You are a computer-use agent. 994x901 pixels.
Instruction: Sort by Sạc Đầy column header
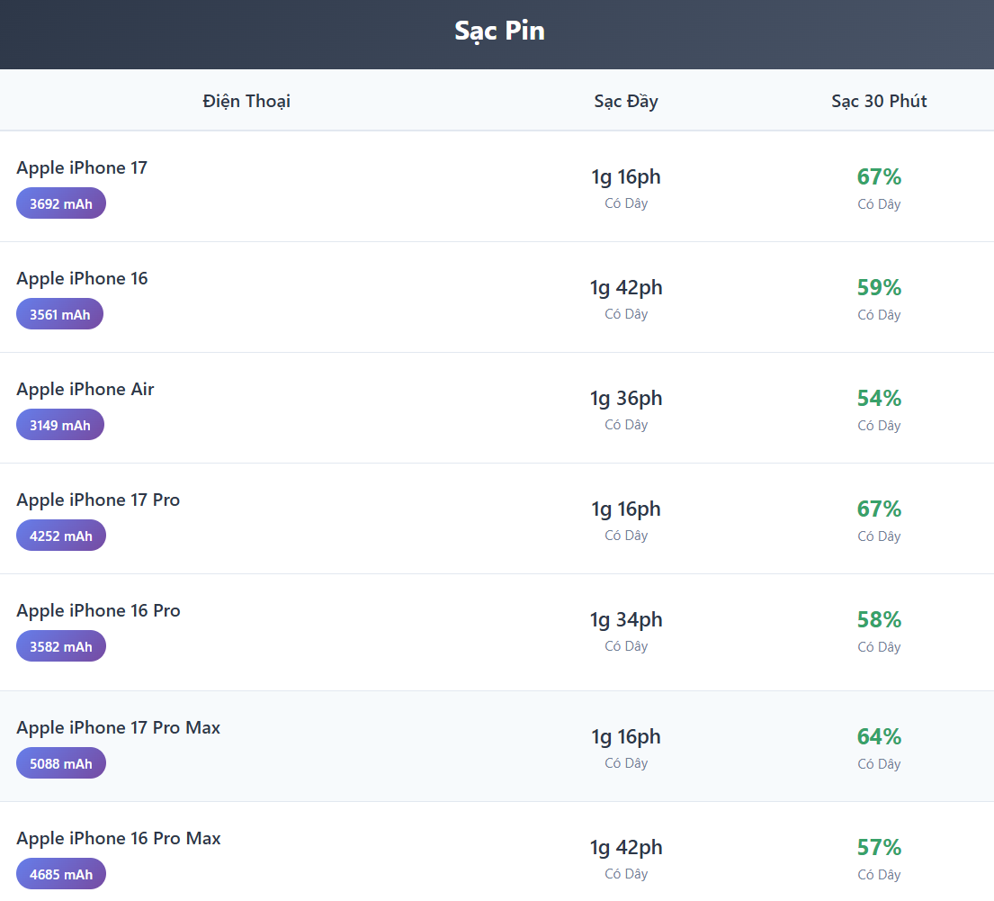(626, 101)
